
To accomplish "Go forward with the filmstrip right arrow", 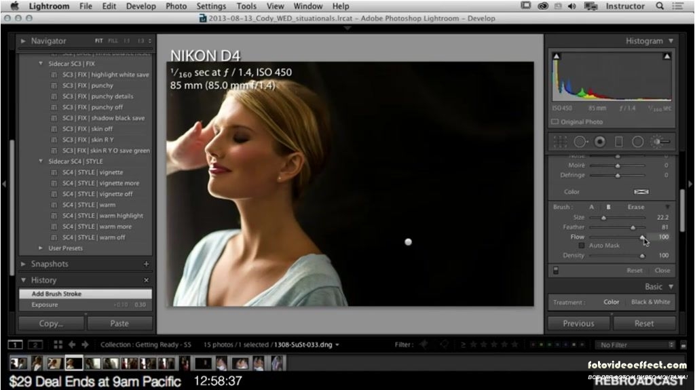I will [85, 345].
